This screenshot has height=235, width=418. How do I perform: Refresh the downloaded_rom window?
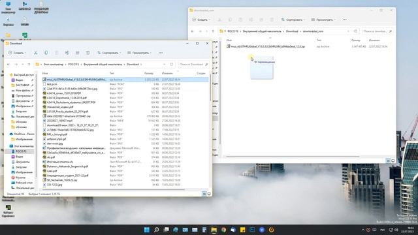coord(355,31)
